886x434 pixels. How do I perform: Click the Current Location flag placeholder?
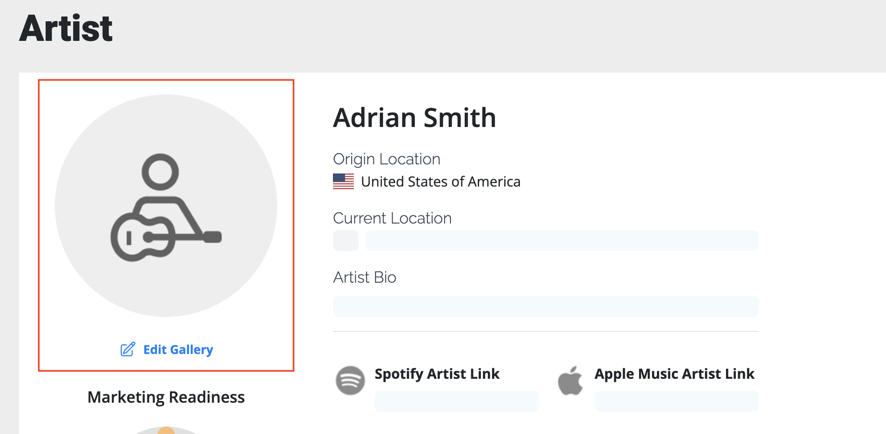click(x=346, y=240)
